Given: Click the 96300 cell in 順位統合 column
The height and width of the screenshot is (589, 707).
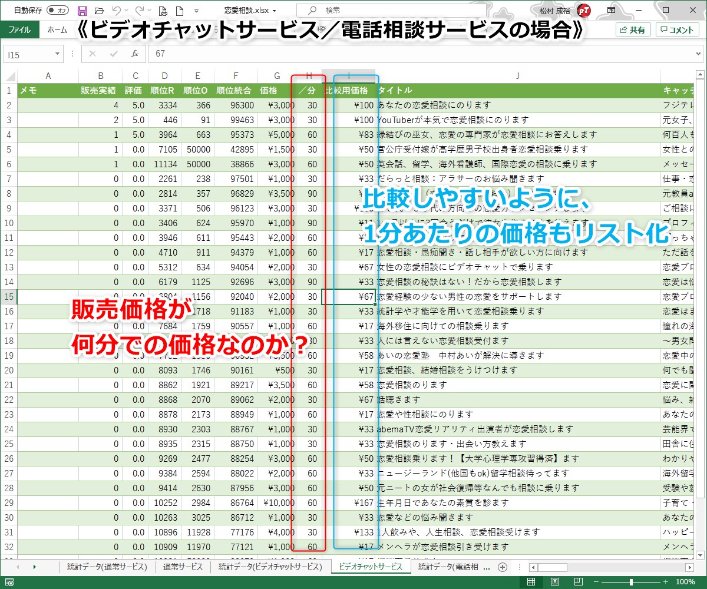Looking at the screenshot, I should coord(235,105).
